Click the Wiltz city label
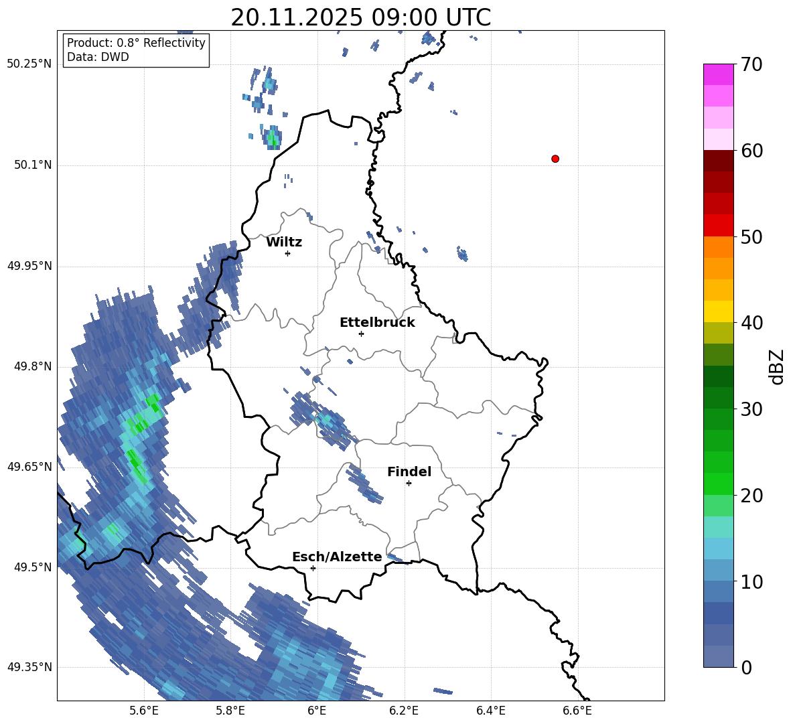The width and height of the screenshot is (793, 724). pyautogui.click(x=284, y=242)
